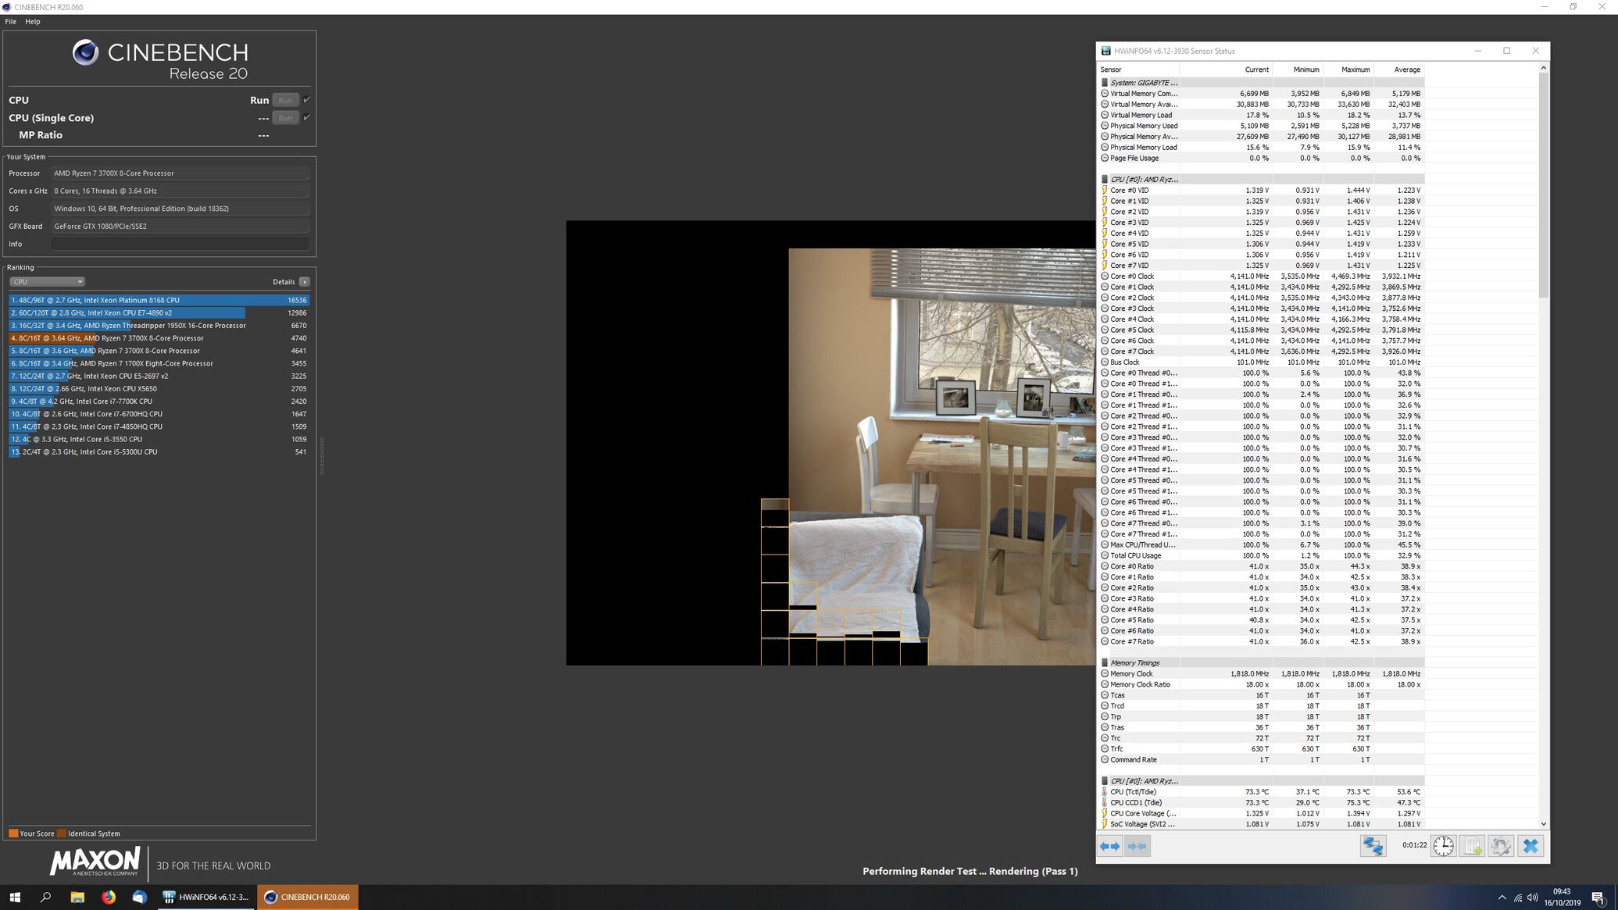The height and width of the screenshot is (910, 1618).
Task: Click the HWiNFO scrollbar down arrow
Action: 1543,823
